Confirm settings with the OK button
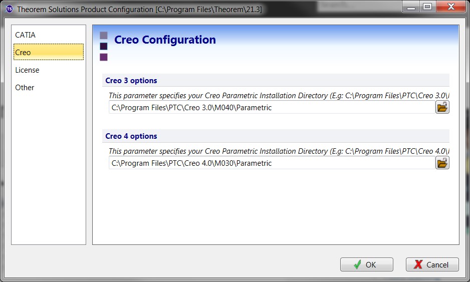Image resolution: width=470 pixels, height=282 pixels. point(366,264)
